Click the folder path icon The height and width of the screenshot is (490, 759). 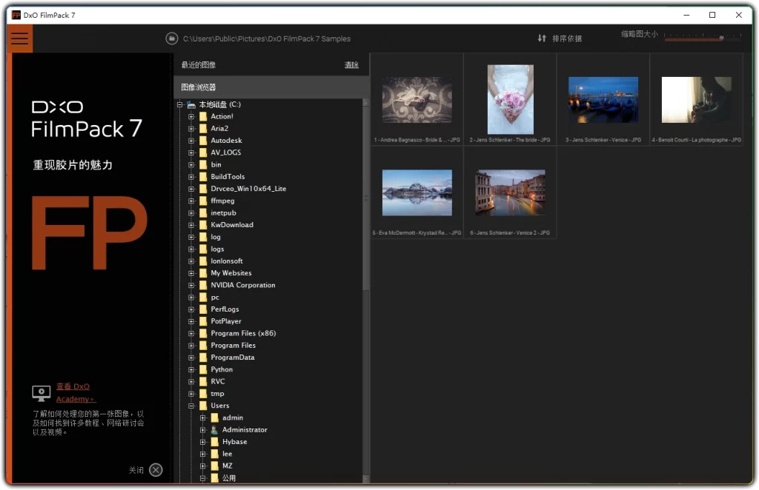tap(171, 38)
